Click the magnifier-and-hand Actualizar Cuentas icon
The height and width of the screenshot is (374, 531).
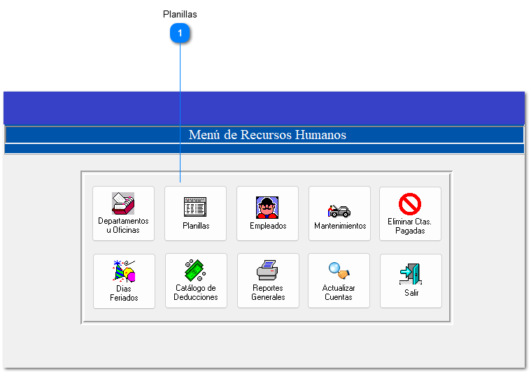pos(339,271)
